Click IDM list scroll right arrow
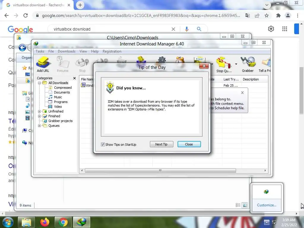This screenshot has width=304, height=228. (265, 171)
